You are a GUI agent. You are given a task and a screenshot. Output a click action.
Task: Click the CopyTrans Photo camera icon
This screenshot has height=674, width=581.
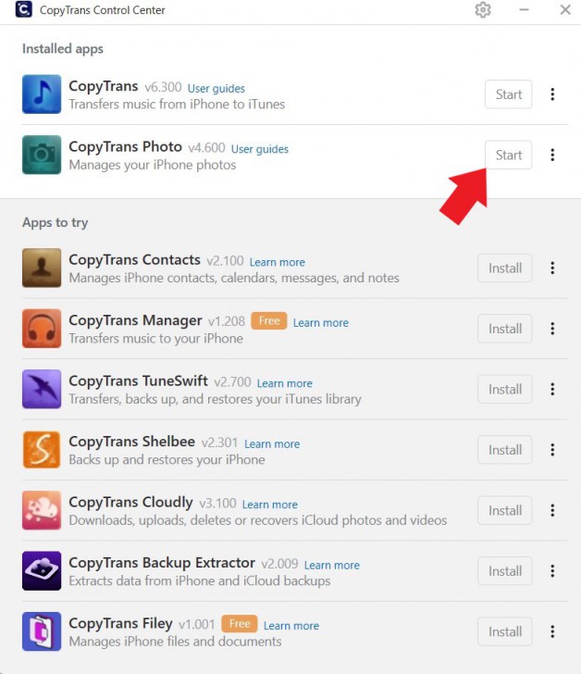click(42, 155)
